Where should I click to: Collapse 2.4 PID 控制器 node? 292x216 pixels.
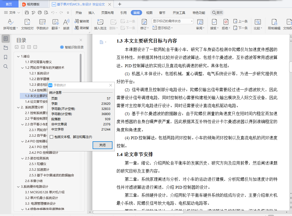[x=22, y=141]
